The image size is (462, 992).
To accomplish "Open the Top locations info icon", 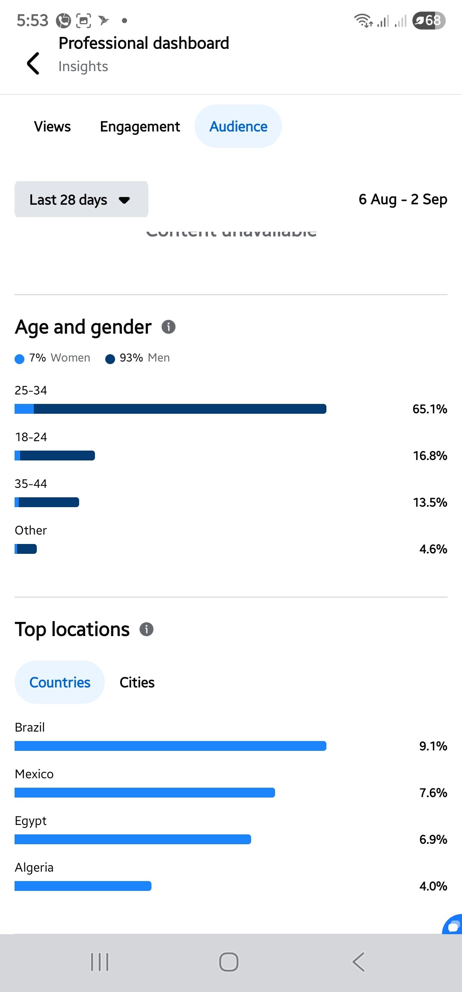I will [146, 629].
